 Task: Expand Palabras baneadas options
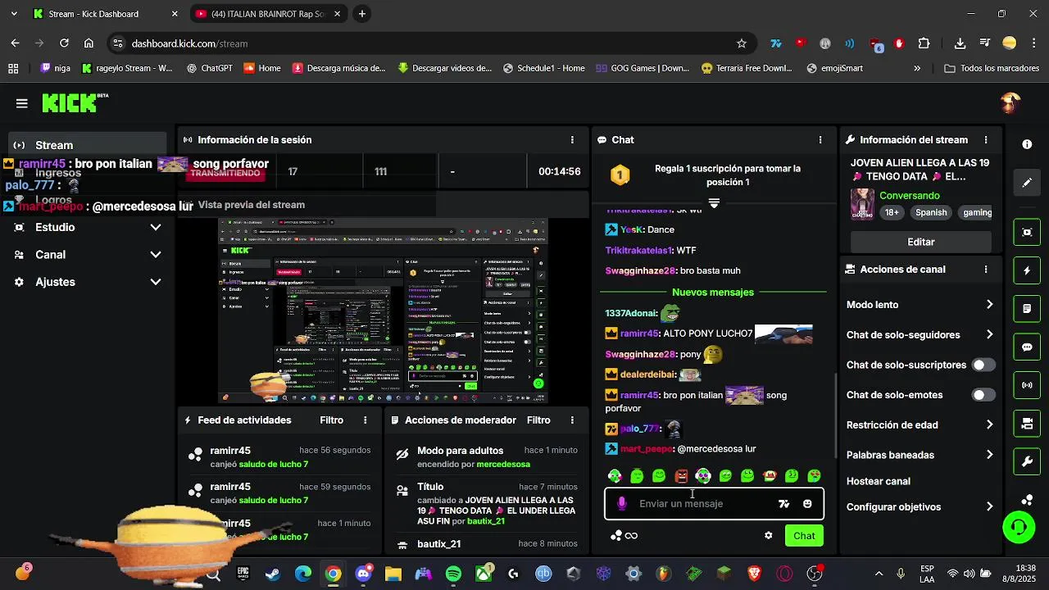point(920,455)
